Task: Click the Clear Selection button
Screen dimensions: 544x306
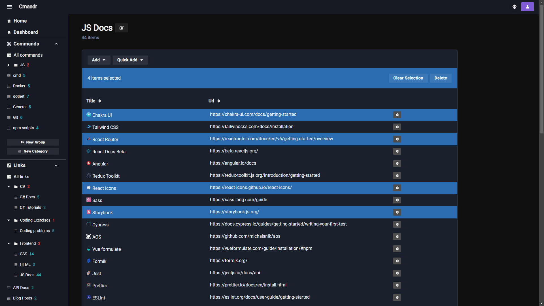Action: click(x=408, y=78)
